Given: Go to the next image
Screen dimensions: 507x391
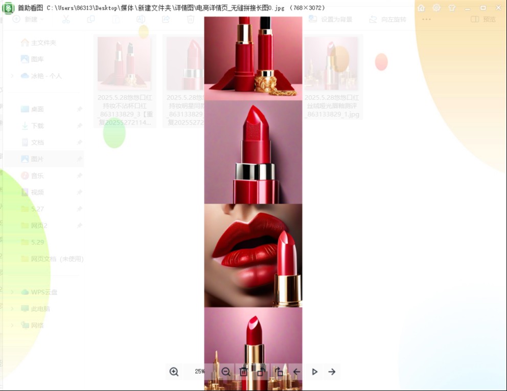Looking at the screenshot, I should click(332, 372).
